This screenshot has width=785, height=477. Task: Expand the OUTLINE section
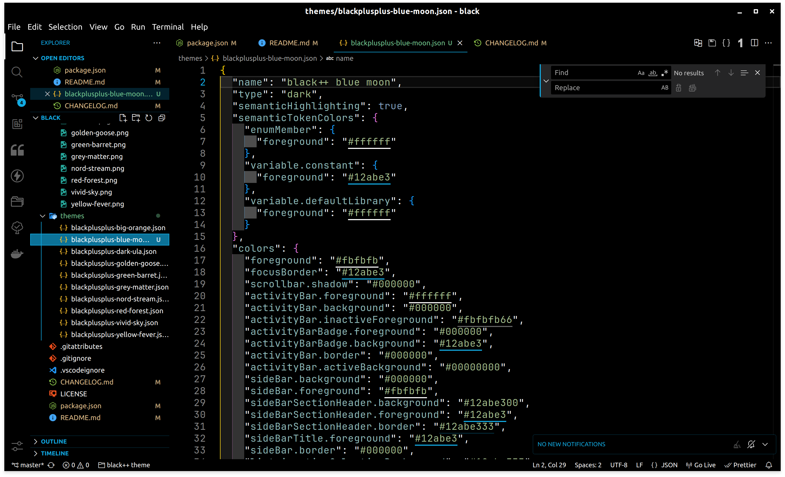point(35,441)
